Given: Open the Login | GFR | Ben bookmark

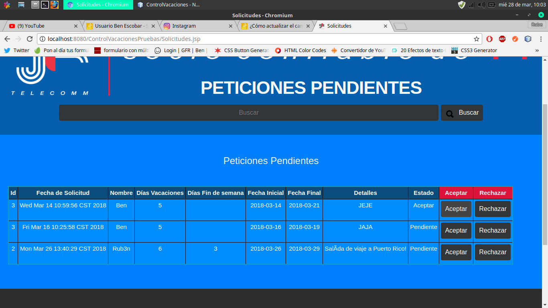Looking at the screenshot, I should pos(181,51).
